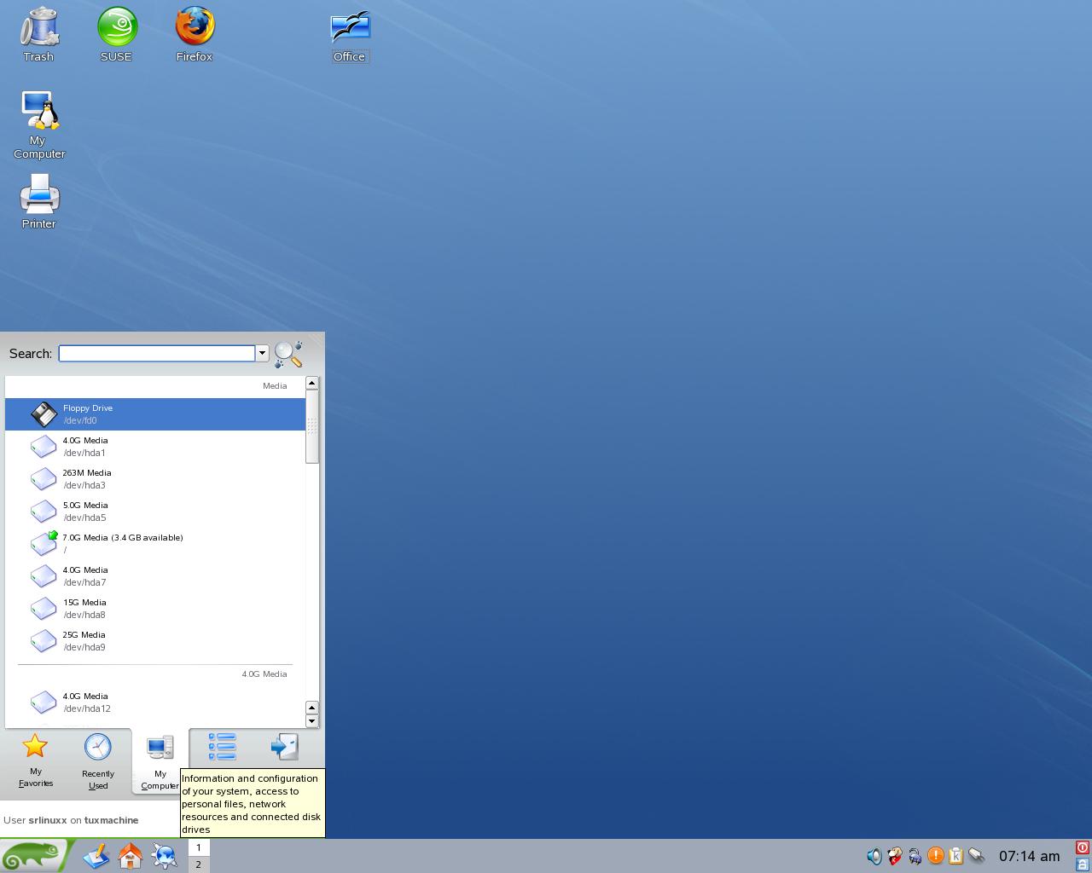This screenshot has height=873, width=1092.
Task: Open the Home folder from the taskbar
Action: (131, 855)
